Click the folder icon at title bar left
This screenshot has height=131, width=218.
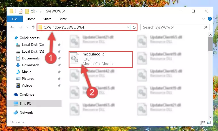[x=11, y=11]
